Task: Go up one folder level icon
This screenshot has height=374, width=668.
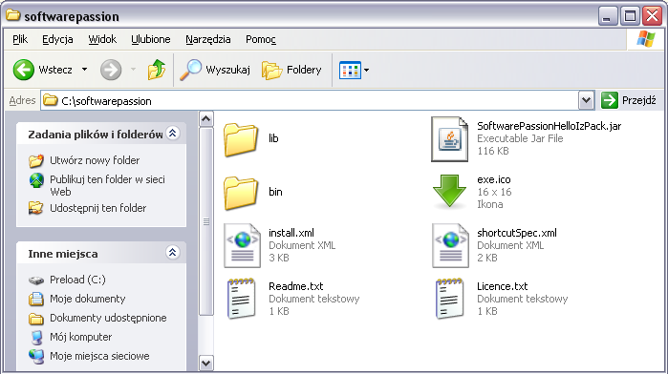Action: [x=157, y=70]
